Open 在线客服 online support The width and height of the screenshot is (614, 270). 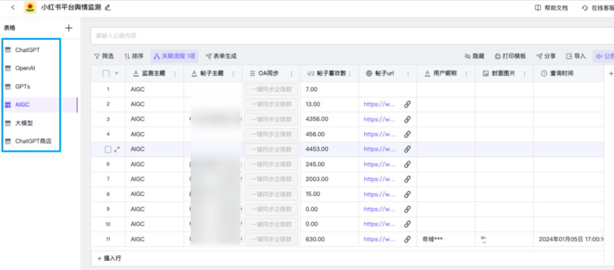(x=598, y=8)
